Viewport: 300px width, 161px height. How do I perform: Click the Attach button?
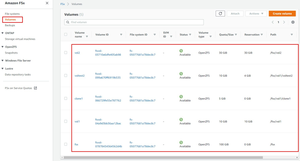235,13
